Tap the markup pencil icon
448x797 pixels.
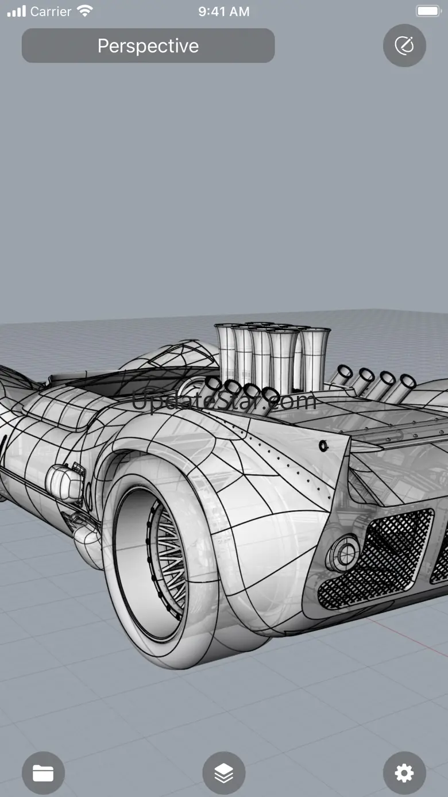click(x=404, y=45)
